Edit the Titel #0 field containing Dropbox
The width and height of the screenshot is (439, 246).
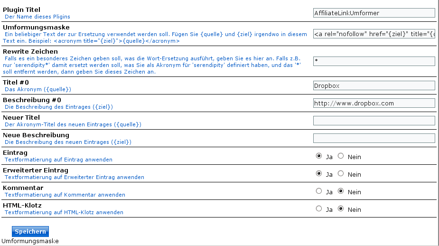[x=374, y=85]
